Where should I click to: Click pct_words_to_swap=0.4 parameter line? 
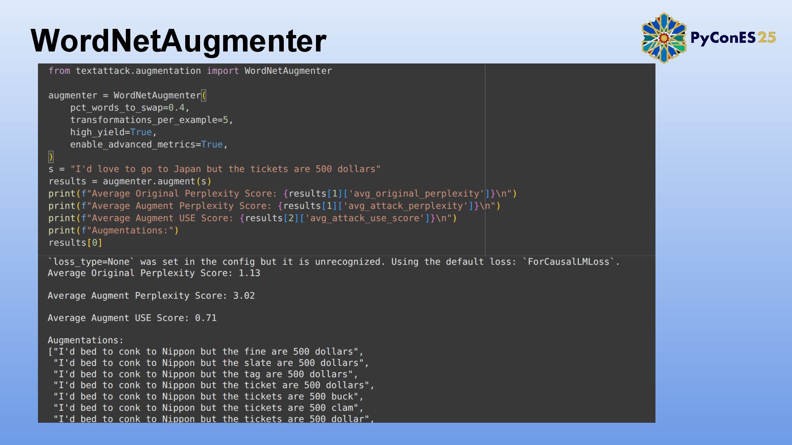(129, 108)
